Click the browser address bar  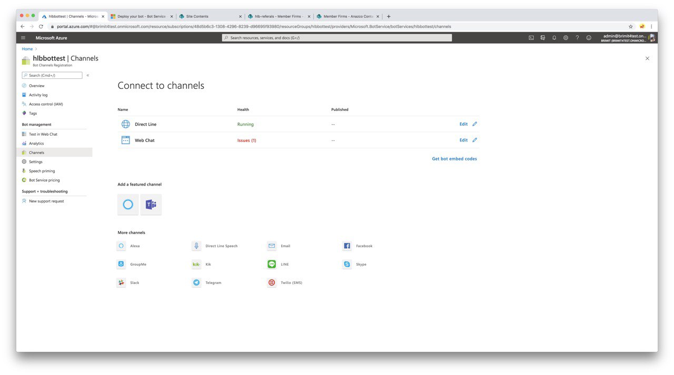337,26
